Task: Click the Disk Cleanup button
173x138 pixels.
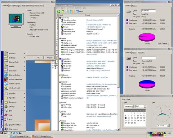Action: click(163, 43)
